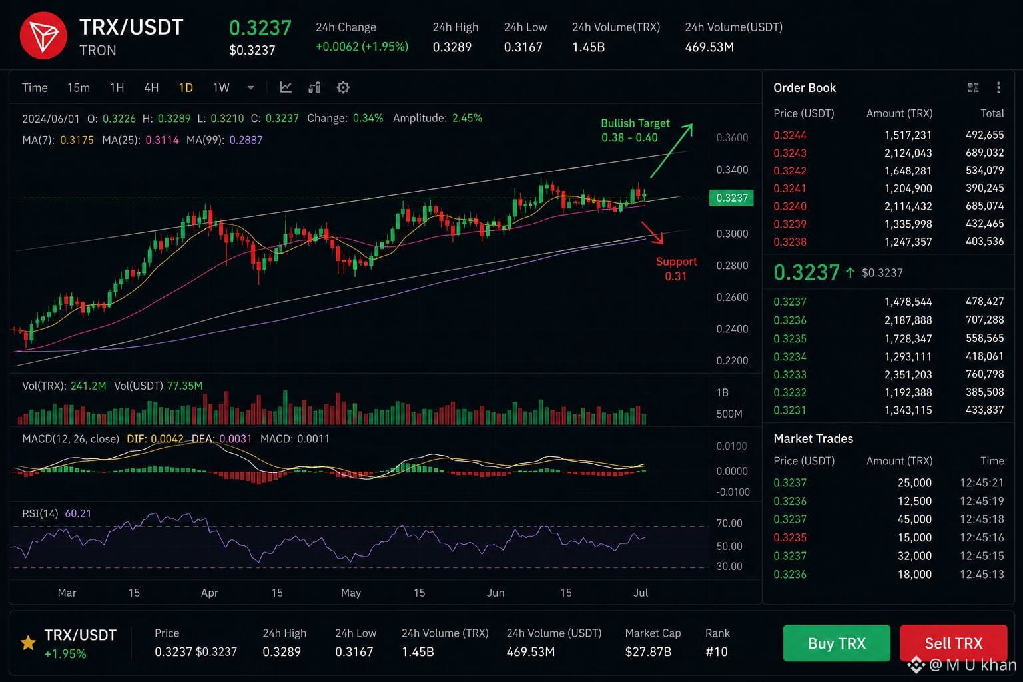This screenshot has height=682, width=1023.
Task: Select the Time interval tab
Action: point(35,87)
